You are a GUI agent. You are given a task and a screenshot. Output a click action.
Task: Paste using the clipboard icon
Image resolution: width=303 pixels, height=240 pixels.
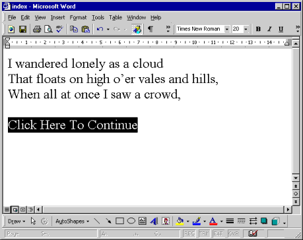[x=86, y=29]
